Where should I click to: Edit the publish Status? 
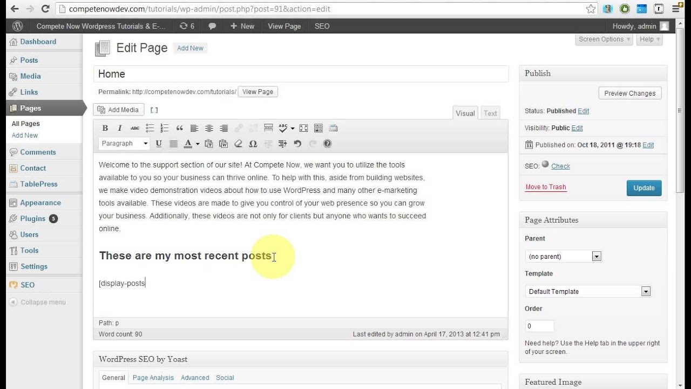584,111
